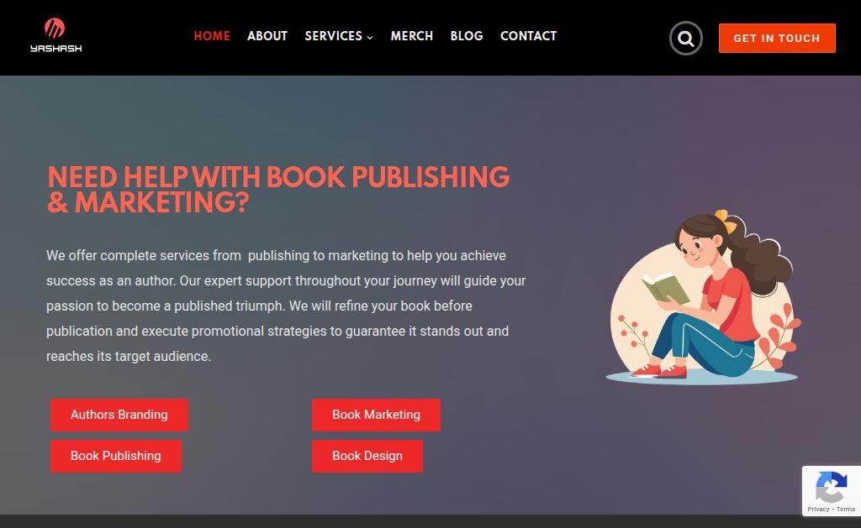Viewport: 861px width, 528px height.
Task: Click the reading girl illustration
Action: point(703,296)
